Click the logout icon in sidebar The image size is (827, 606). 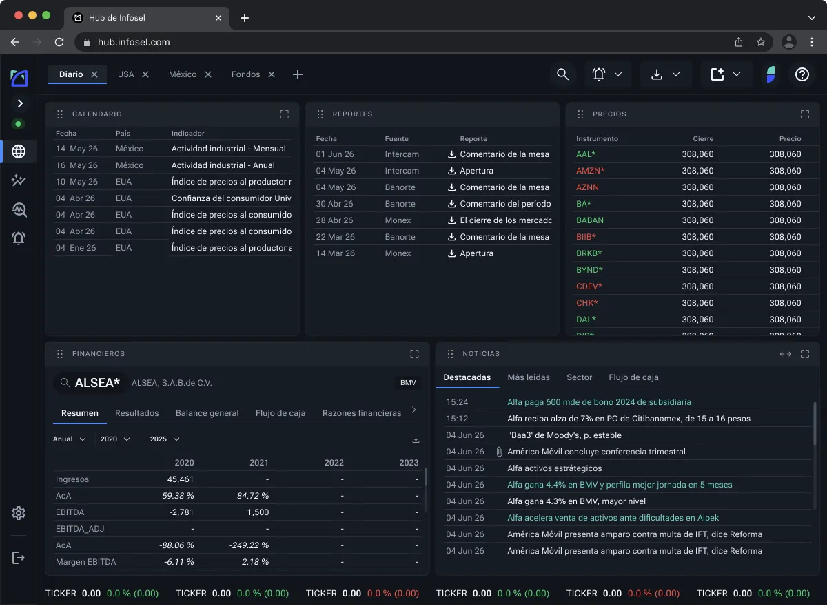[19, 558]
